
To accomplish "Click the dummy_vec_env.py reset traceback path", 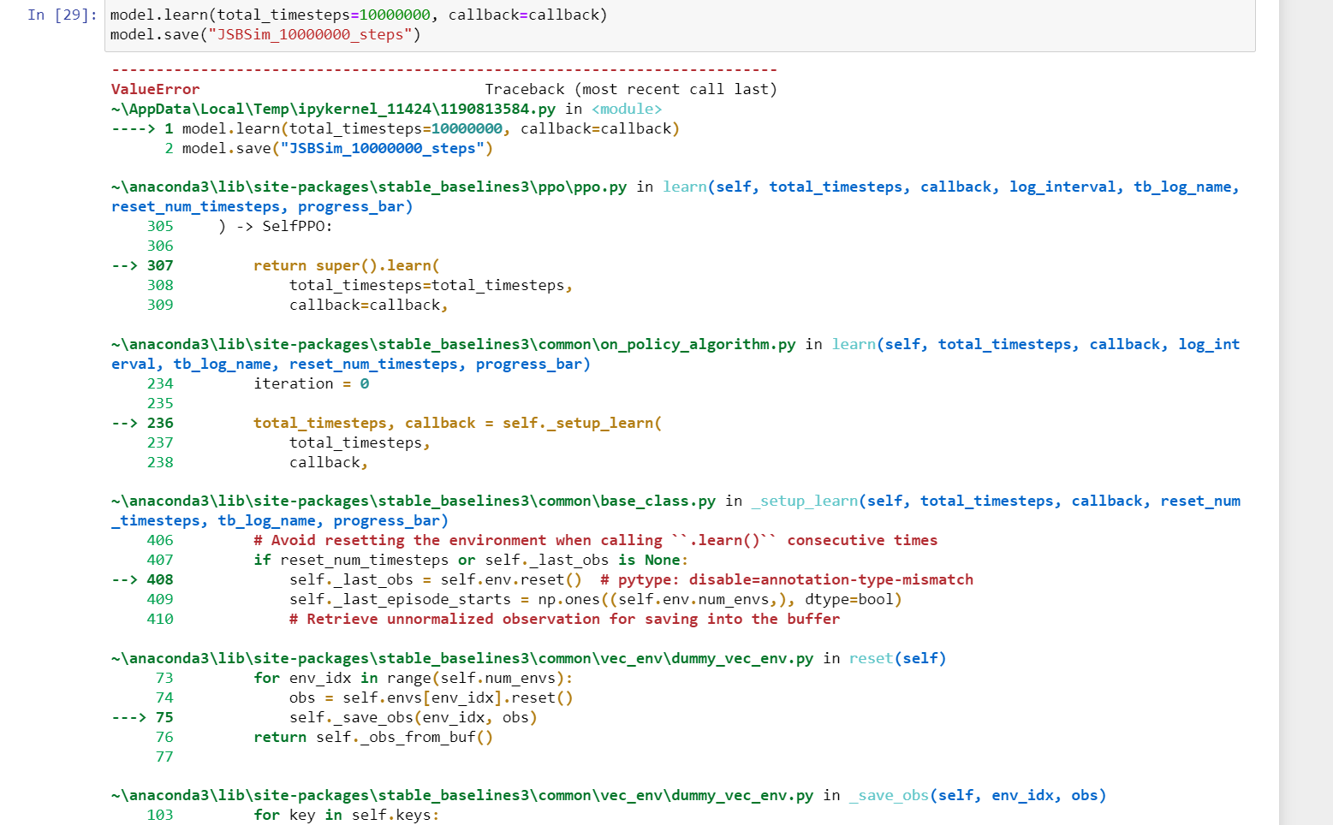I will [462, 658].
